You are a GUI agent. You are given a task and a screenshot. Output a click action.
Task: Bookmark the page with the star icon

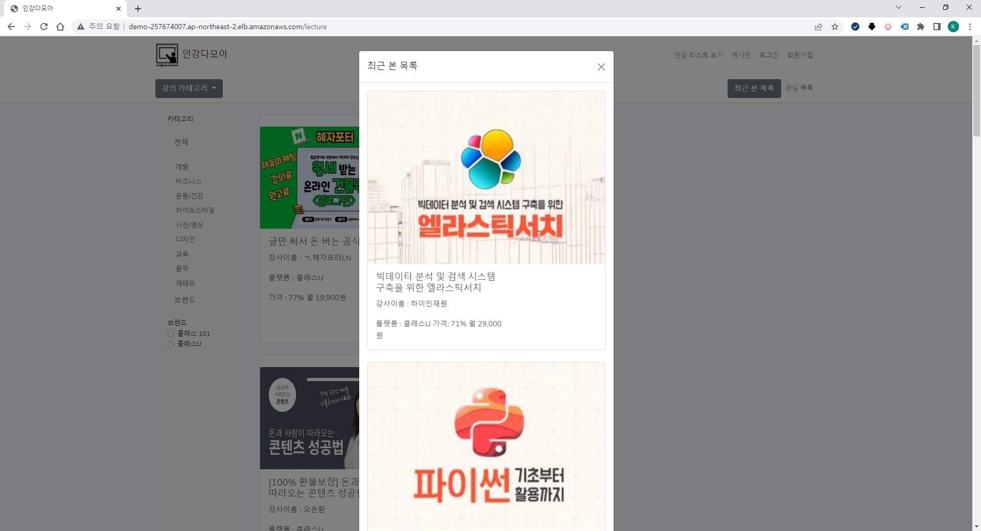835,27
